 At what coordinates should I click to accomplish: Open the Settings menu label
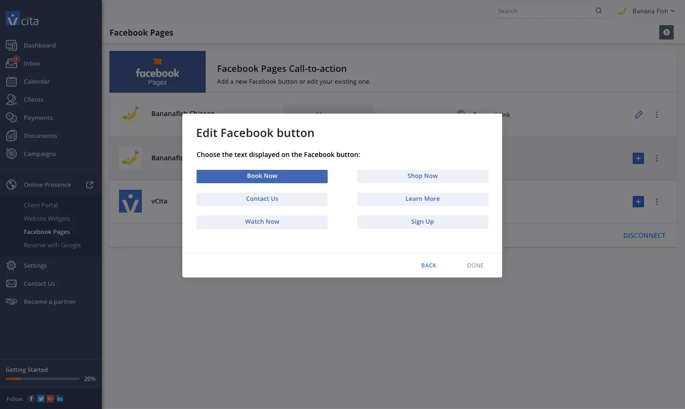(35, 265)
